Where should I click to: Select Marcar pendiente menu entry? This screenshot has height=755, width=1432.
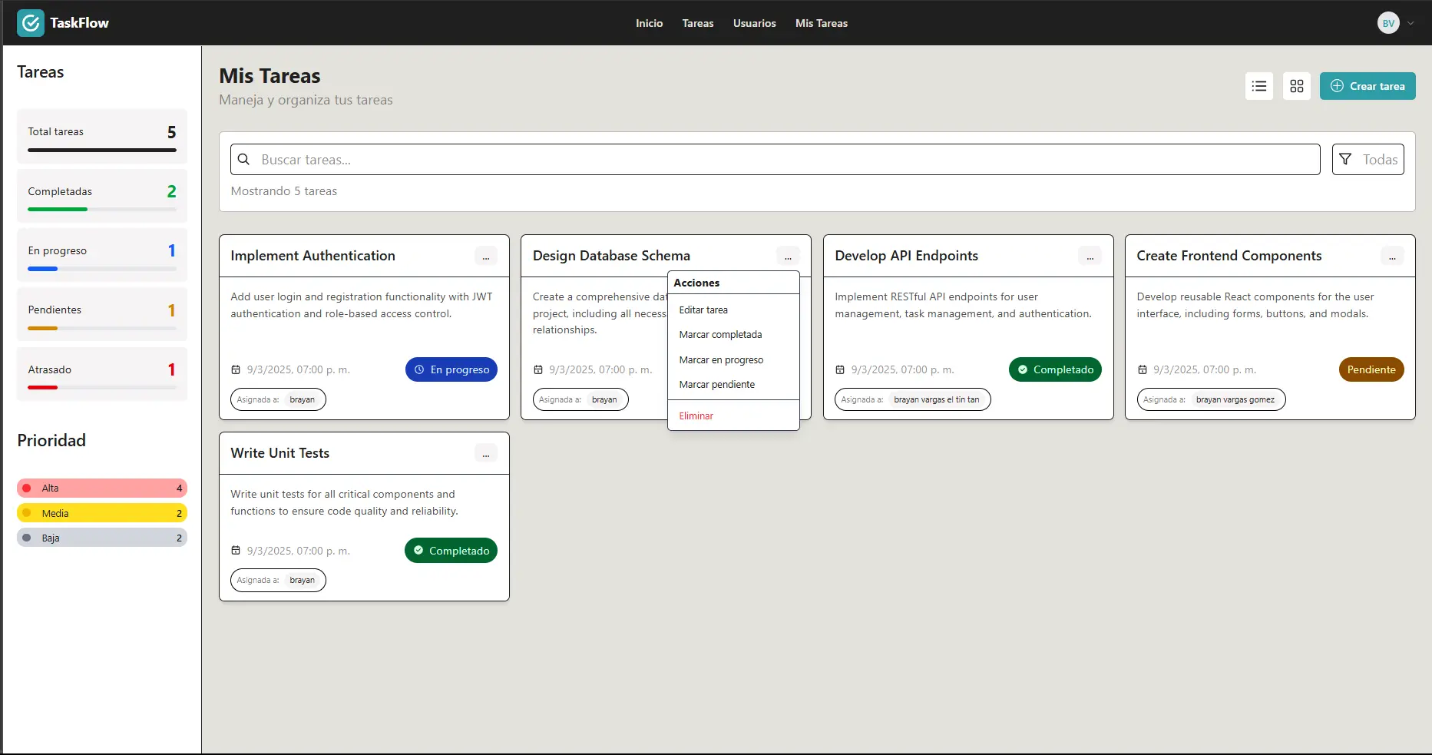(733, 384)
